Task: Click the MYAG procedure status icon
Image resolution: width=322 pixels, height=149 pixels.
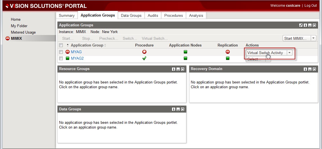Action: [x=144, y=52]
